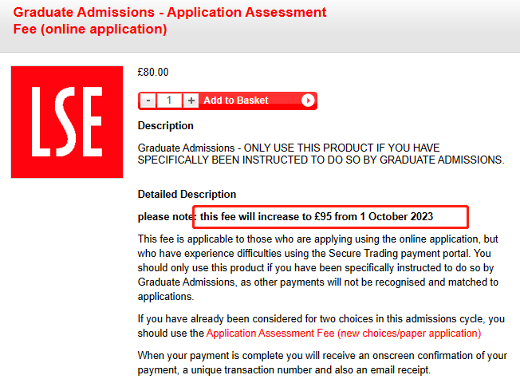The height and width of the screenshot is (379, 520).
Task: Click the £80.00 price text
Action: click(153, 72)
